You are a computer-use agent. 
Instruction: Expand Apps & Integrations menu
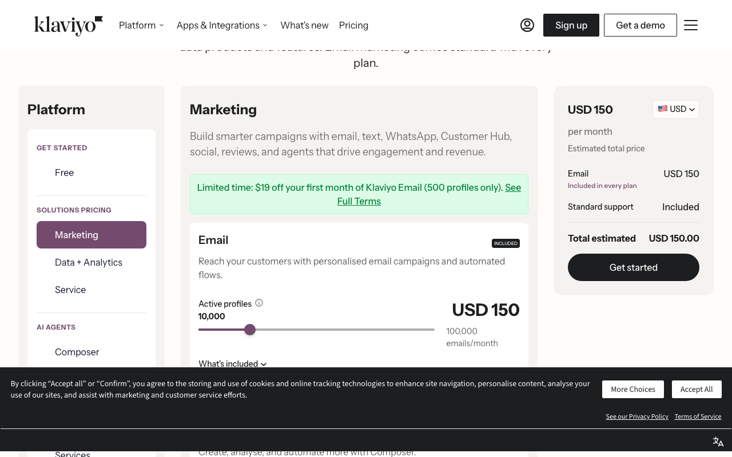[x=222, y=25]
